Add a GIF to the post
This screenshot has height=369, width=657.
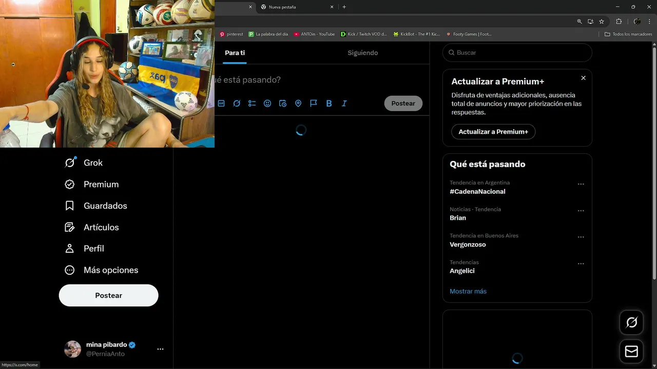[221, 103]
